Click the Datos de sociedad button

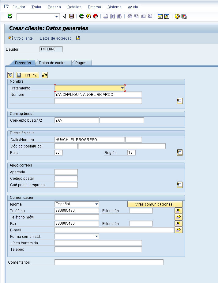[x=56, y=38]
